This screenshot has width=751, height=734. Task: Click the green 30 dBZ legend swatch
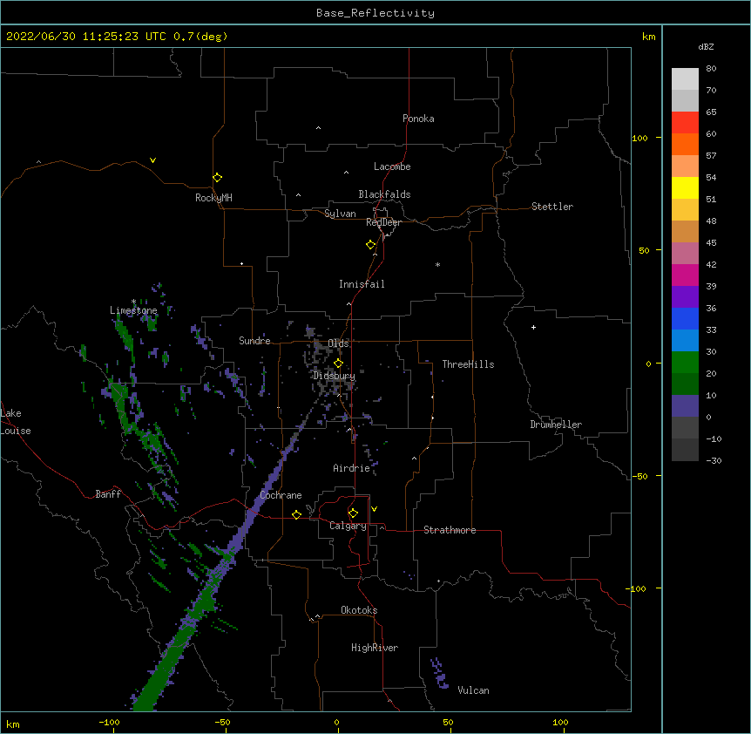685,363
